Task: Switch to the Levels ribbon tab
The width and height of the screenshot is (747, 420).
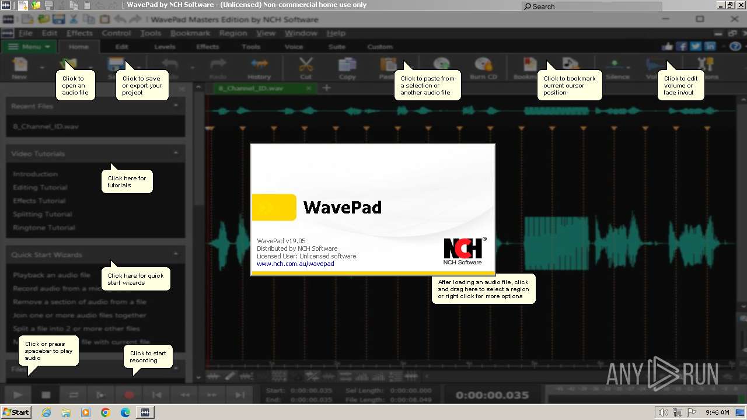Action: pyautogui.click(x=165, y=47)
